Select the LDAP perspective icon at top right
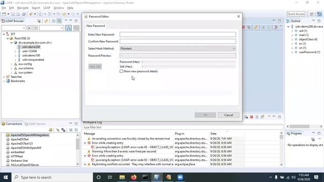This screenshot has height=182, width=324. 319,14
